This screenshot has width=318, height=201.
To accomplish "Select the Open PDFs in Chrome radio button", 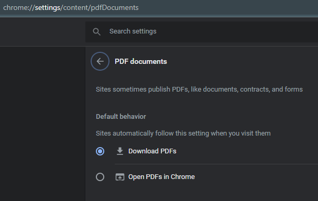I will (x=100, y=177).
